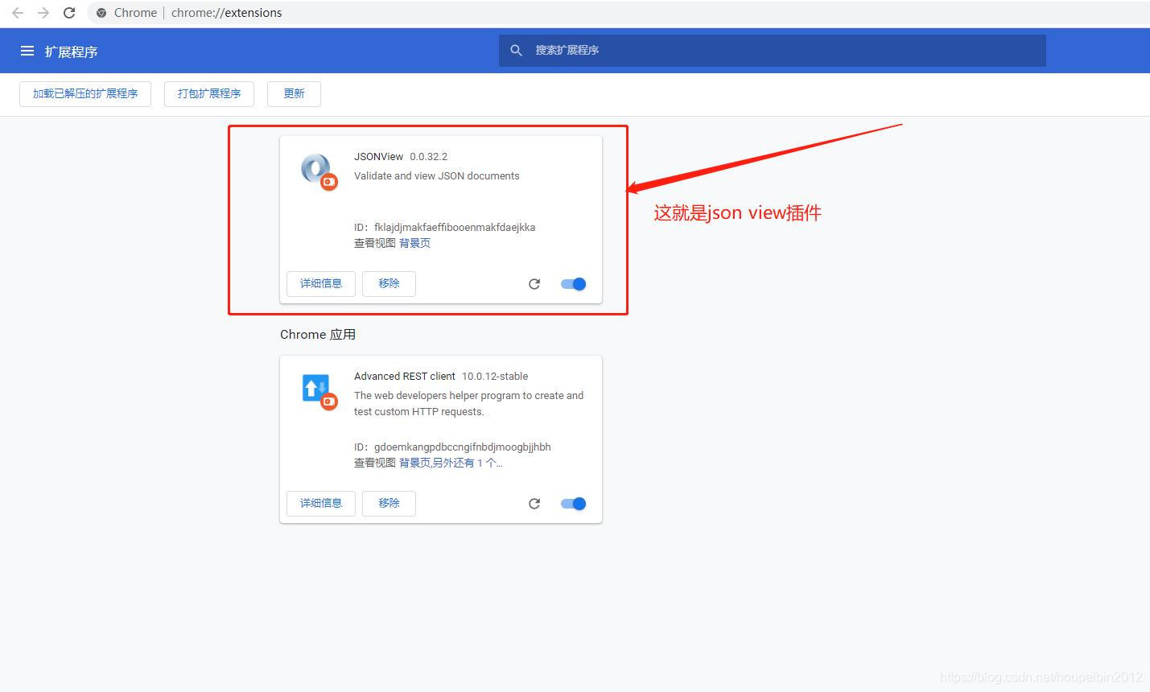Open the JSONView 背景页 link

[414, 243]
